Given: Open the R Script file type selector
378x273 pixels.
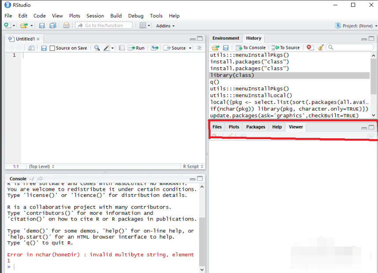Looking at the screenshot, I should (193, 166).
